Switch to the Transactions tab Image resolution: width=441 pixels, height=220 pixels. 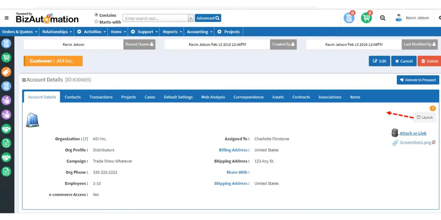coord(101,97)
